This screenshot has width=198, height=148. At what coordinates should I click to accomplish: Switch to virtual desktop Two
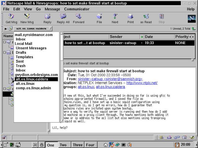63,145
